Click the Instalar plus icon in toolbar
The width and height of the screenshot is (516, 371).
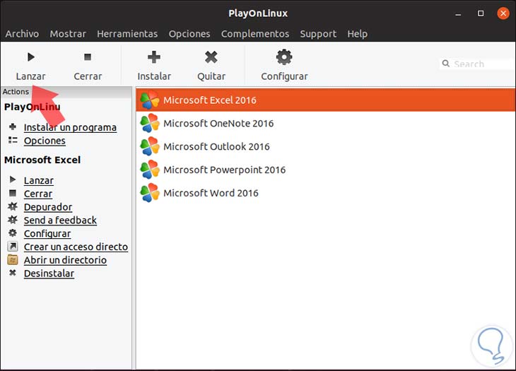coord(153,57)
